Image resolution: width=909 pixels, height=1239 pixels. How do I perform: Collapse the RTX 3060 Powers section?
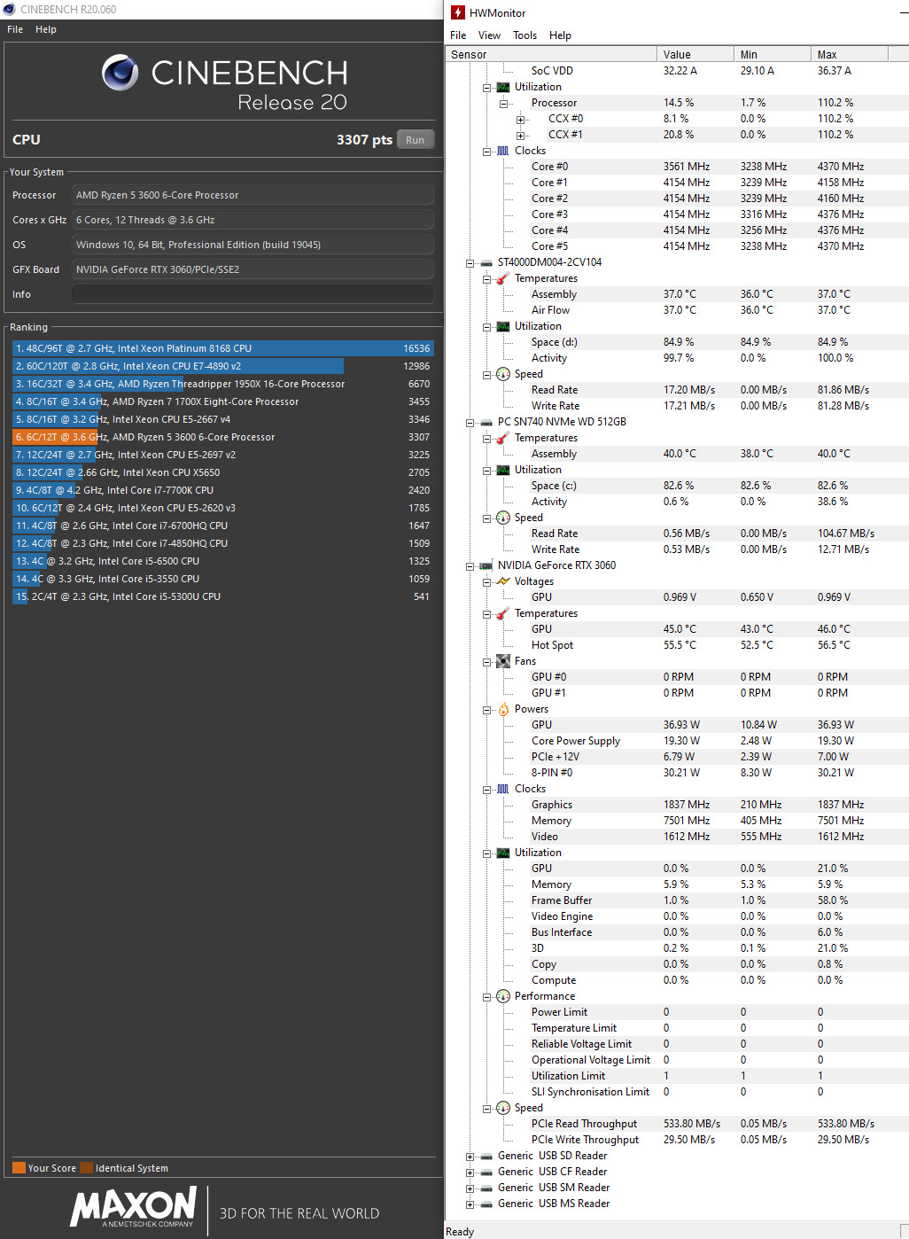click(x=486, y=710)
